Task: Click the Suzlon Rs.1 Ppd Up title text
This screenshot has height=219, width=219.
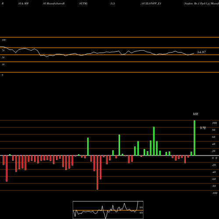Action: coord(197,4)
